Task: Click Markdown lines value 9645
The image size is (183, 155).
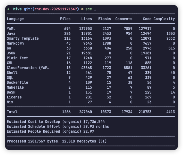Action: click(88, 43)
